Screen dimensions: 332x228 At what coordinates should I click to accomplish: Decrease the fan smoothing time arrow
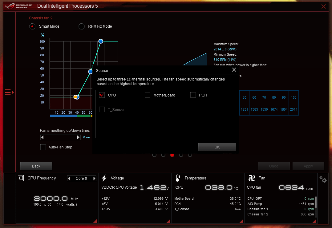43,137
